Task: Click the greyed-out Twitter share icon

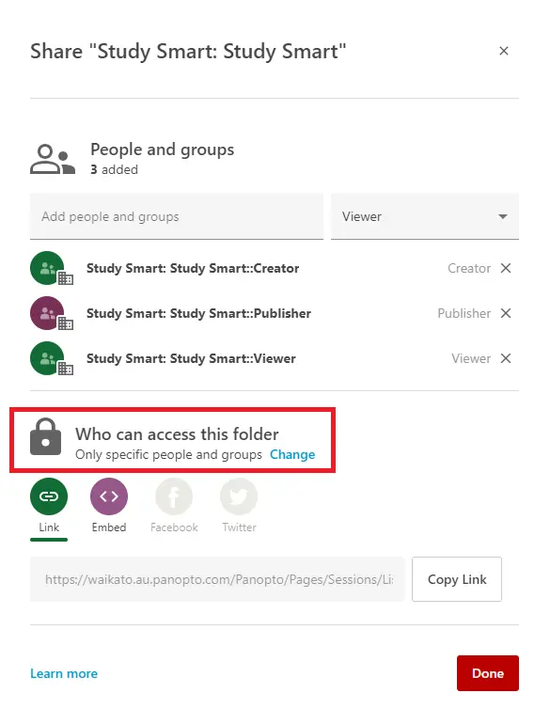Action: point(239,496)
